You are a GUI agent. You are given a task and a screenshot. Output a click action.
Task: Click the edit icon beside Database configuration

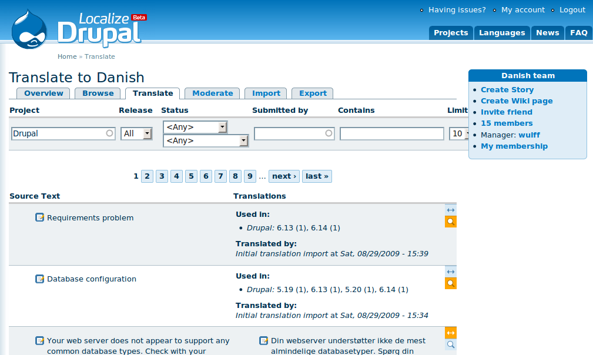click(40, 279)
